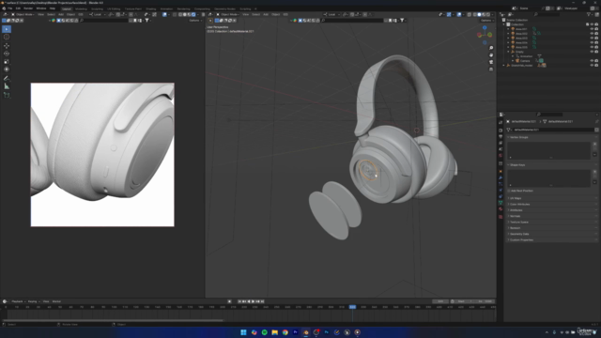
Task: Expand the Vertex Groups panel
Action: click(x=518, y=137)
